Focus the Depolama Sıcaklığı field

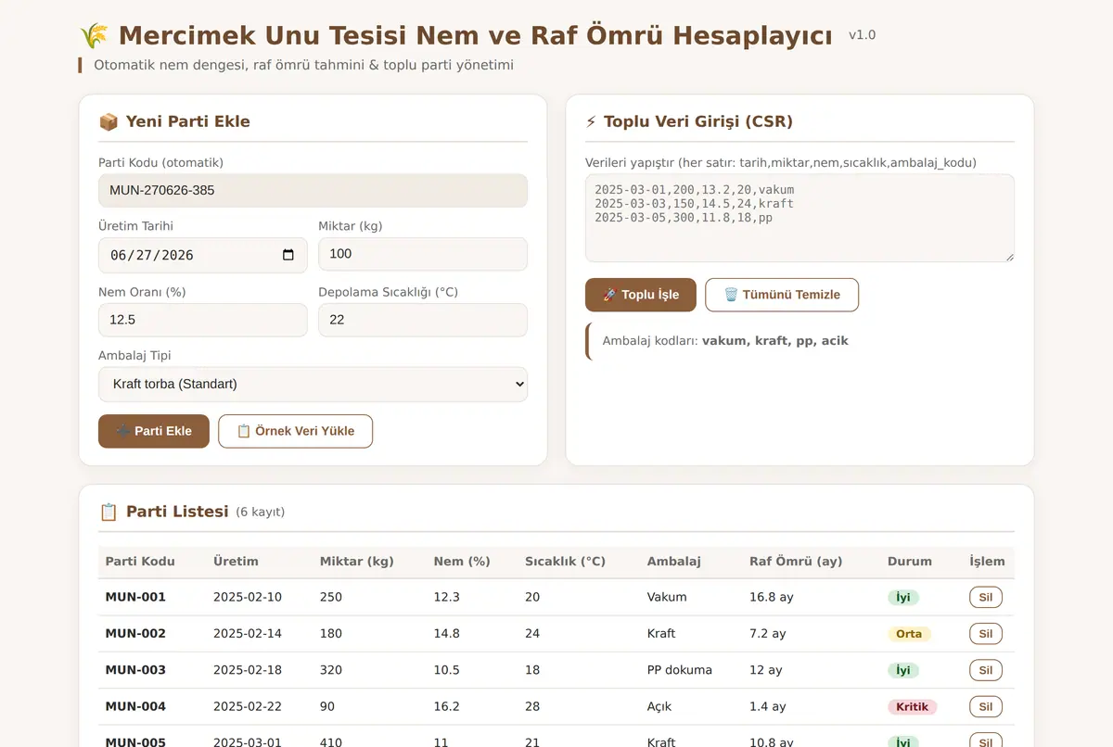pyautogui.click(x=423, y=320)
